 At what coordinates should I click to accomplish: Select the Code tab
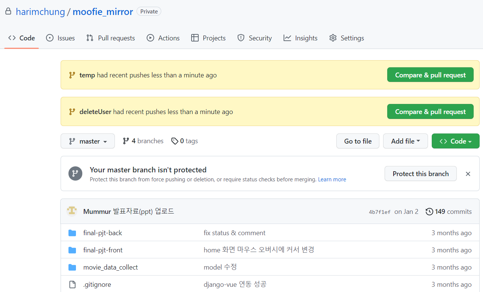coord(22,38)
